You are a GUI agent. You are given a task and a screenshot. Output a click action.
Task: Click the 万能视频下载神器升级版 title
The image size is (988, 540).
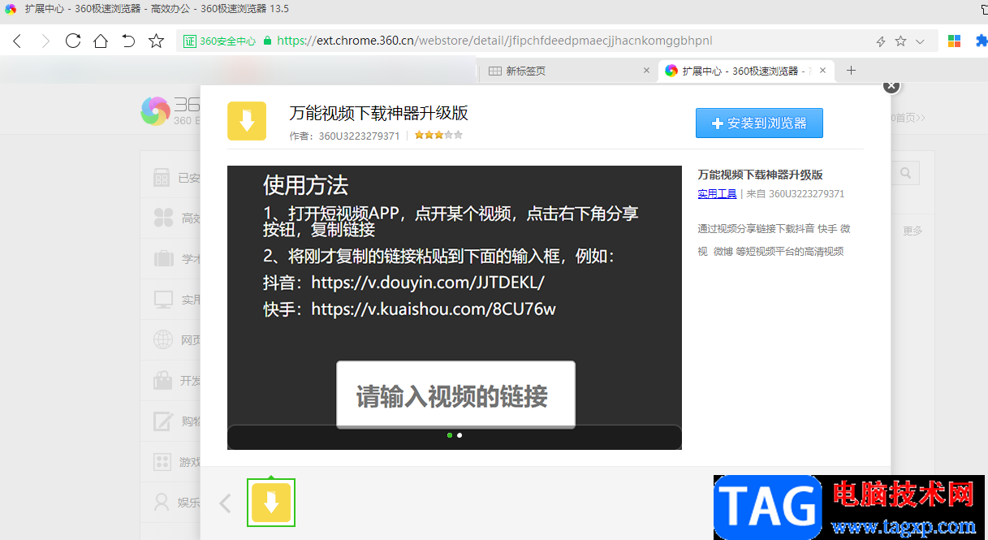click(x=378, y=113)
